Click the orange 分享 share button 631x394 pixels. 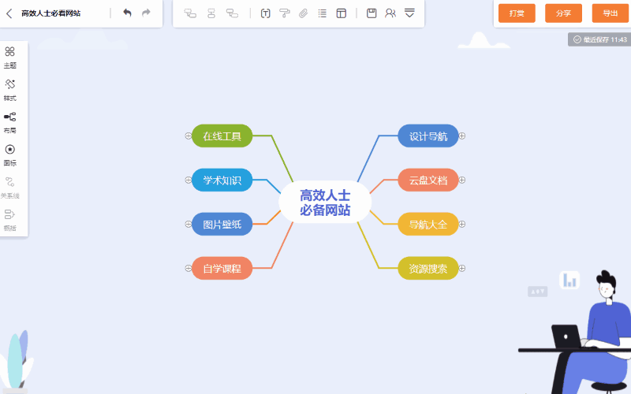click(563, 13)
